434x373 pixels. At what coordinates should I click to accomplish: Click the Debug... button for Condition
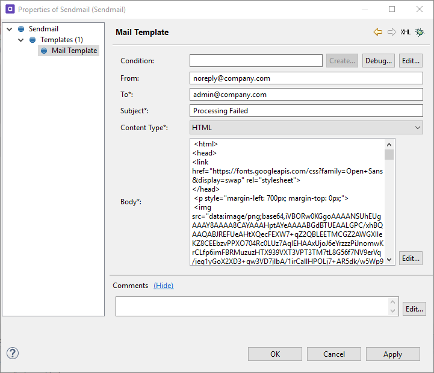(379, 61)
